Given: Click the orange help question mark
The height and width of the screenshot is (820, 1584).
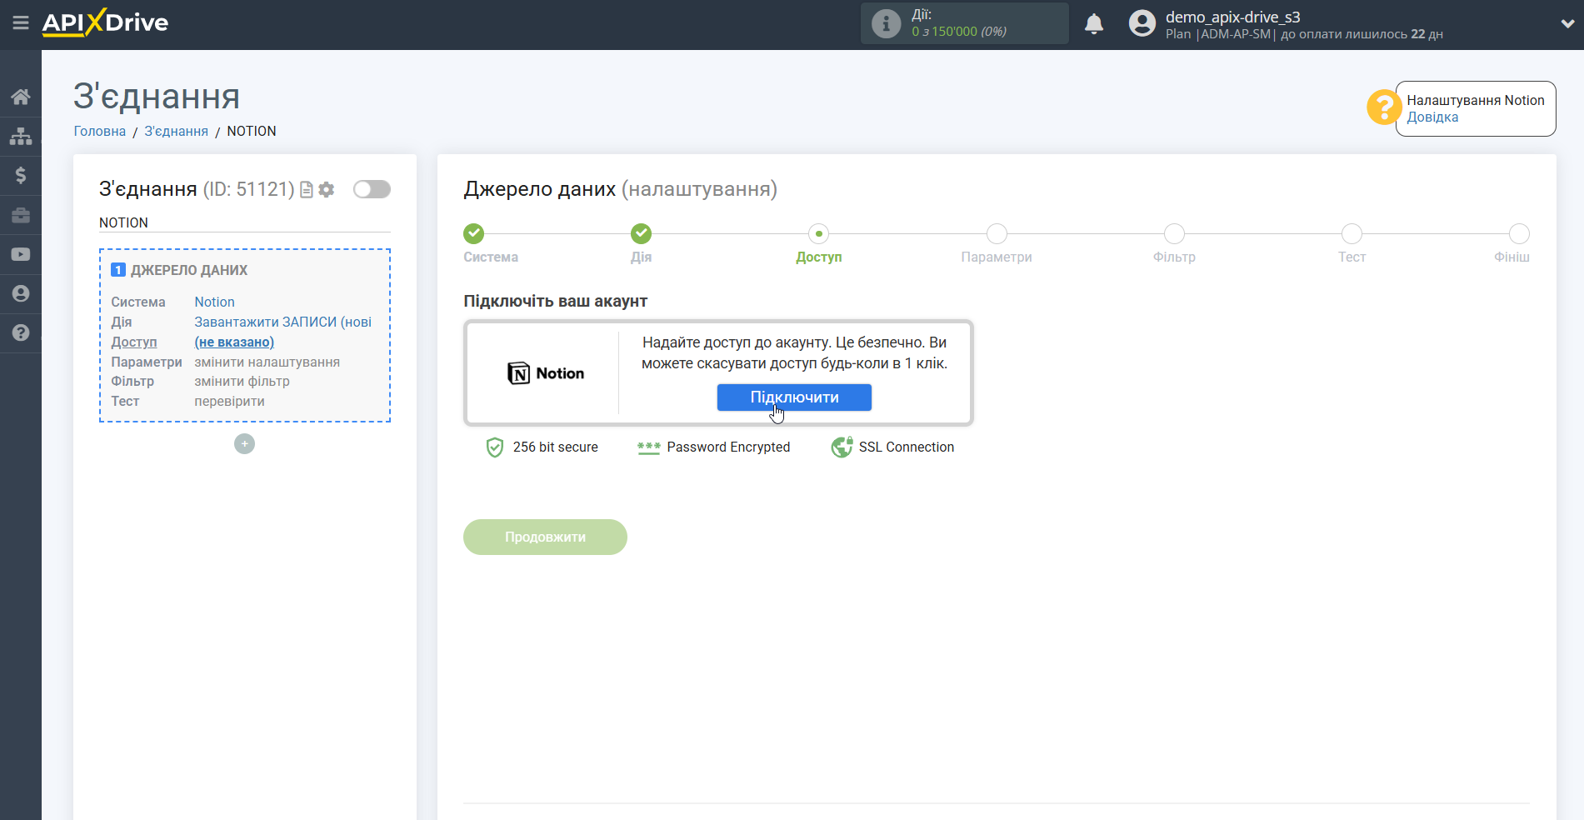Looking at the screenshot, I should coord(1383,107).
